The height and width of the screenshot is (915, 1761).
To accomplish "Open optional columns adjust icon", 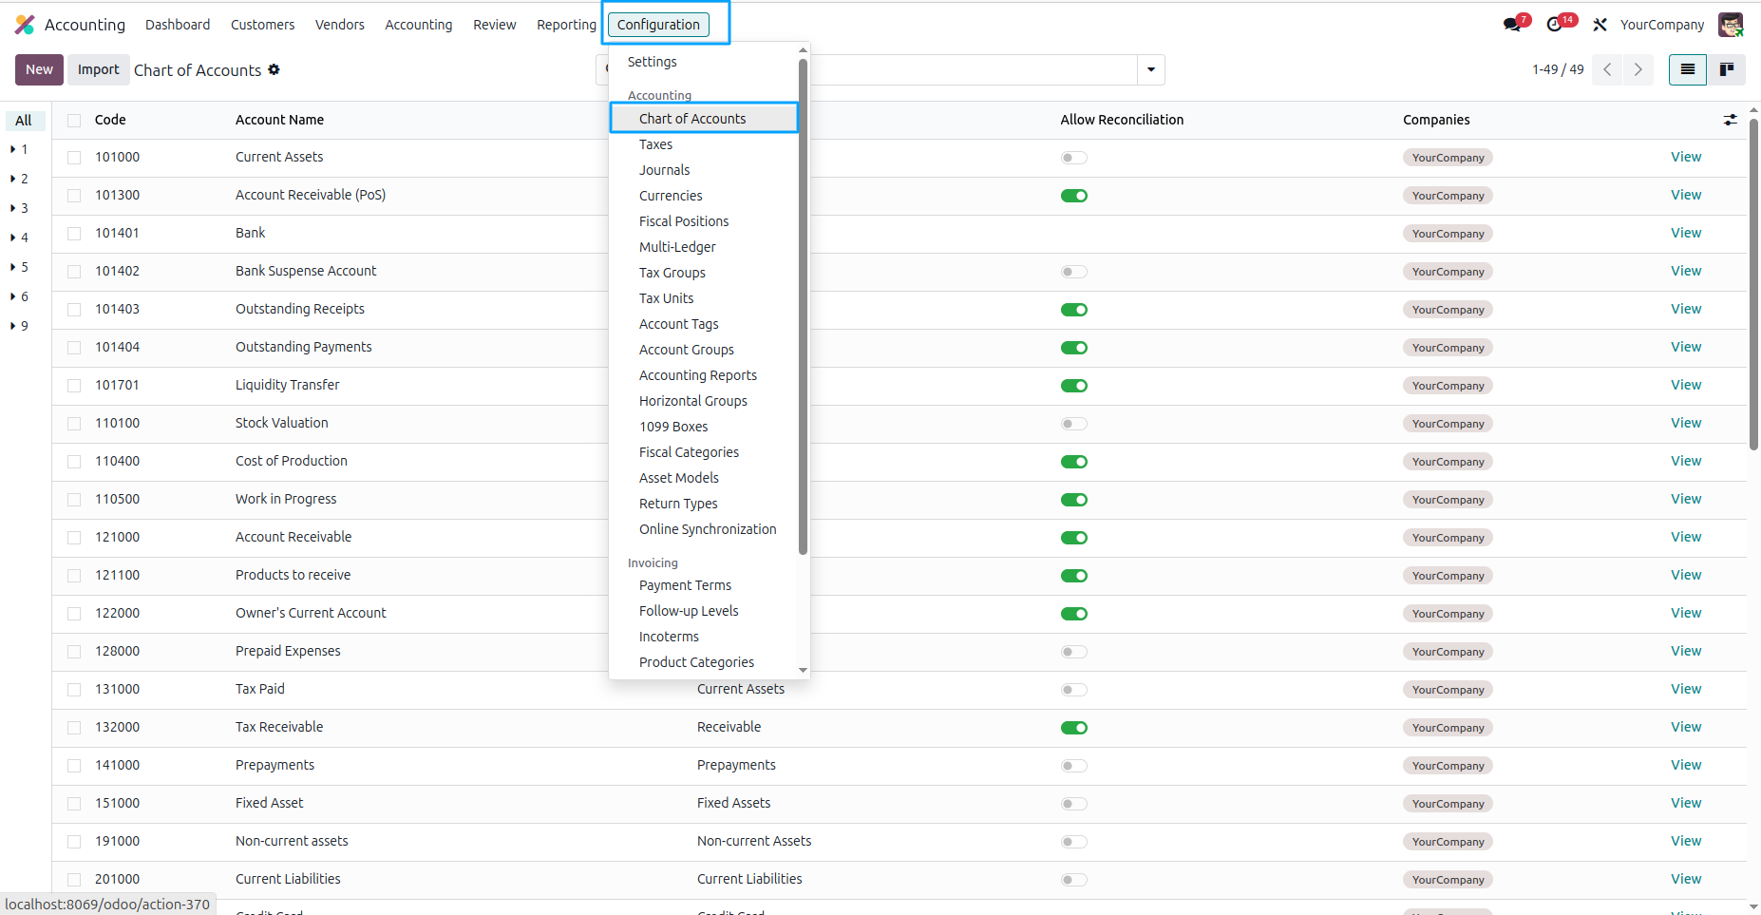I will [1730, 120].
